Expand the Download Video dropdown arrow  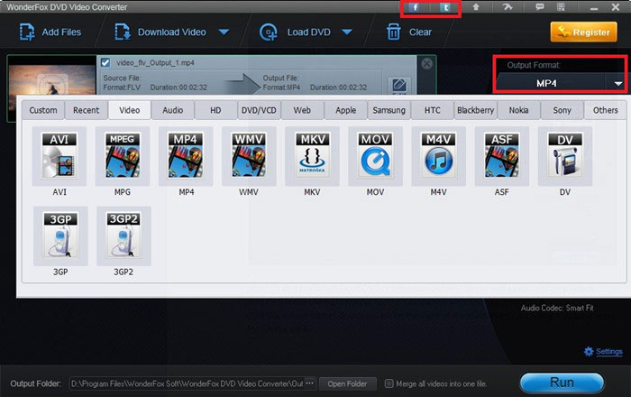click(x=224, y=32)
